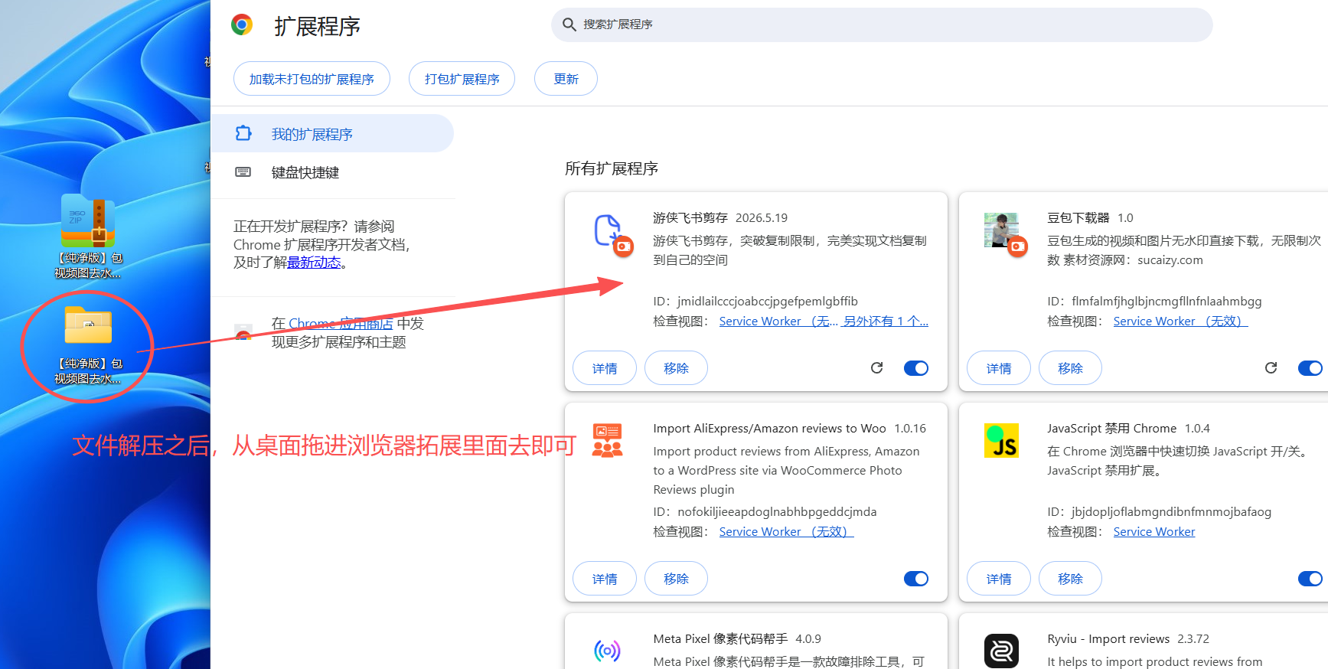Click the 游侠飞书剪存 extension icon
Viewport: 1328px width, 669px height.
[x=609, y=230]
